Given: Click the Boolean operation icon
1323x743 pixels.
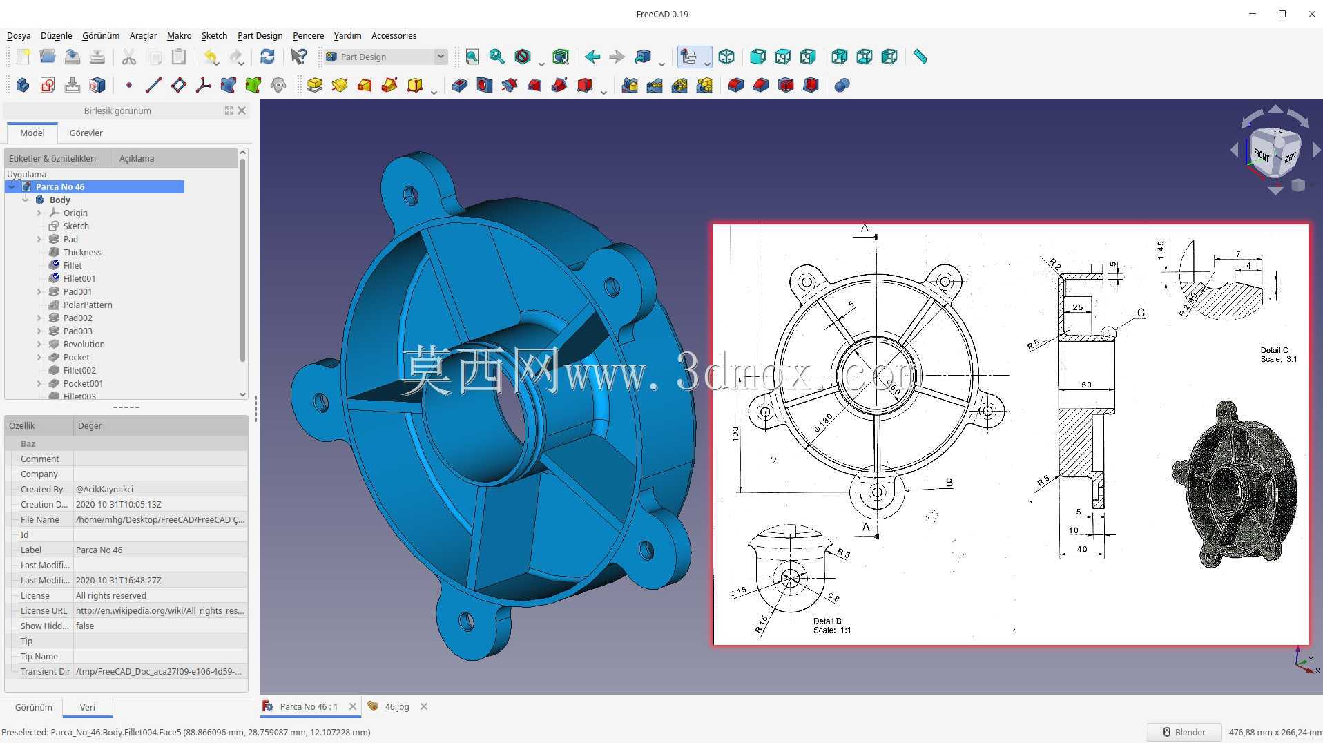Looking at the screenshot, I should pos(842,85).
